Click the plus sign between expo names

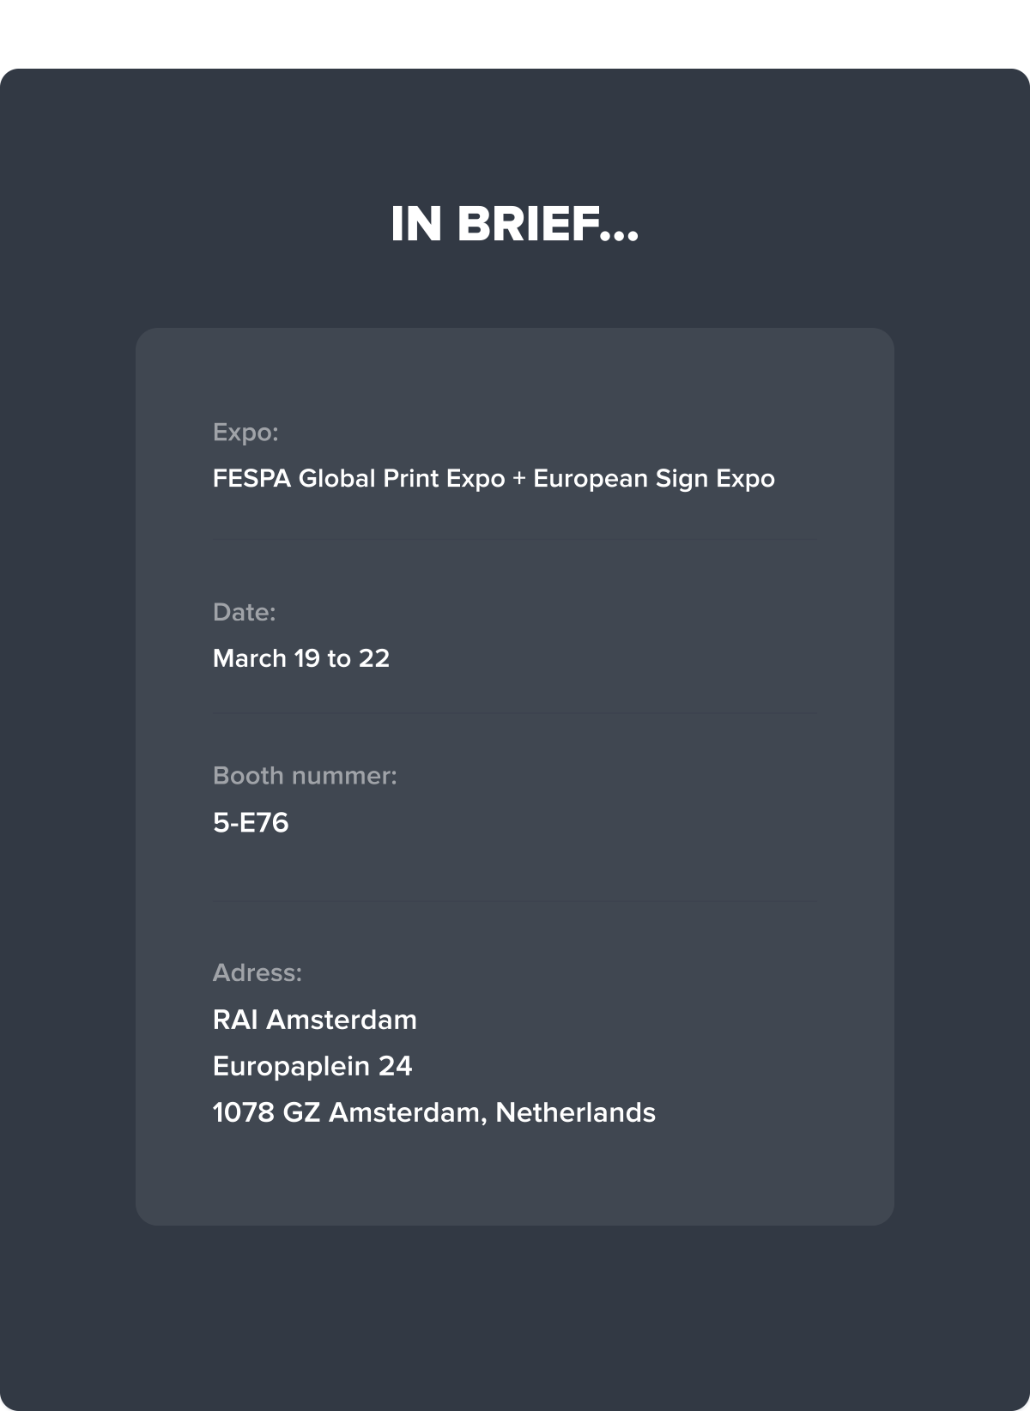[x=518, y=479]
